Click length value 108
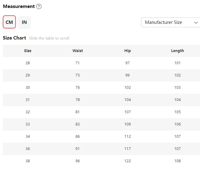 pos(178,161)
